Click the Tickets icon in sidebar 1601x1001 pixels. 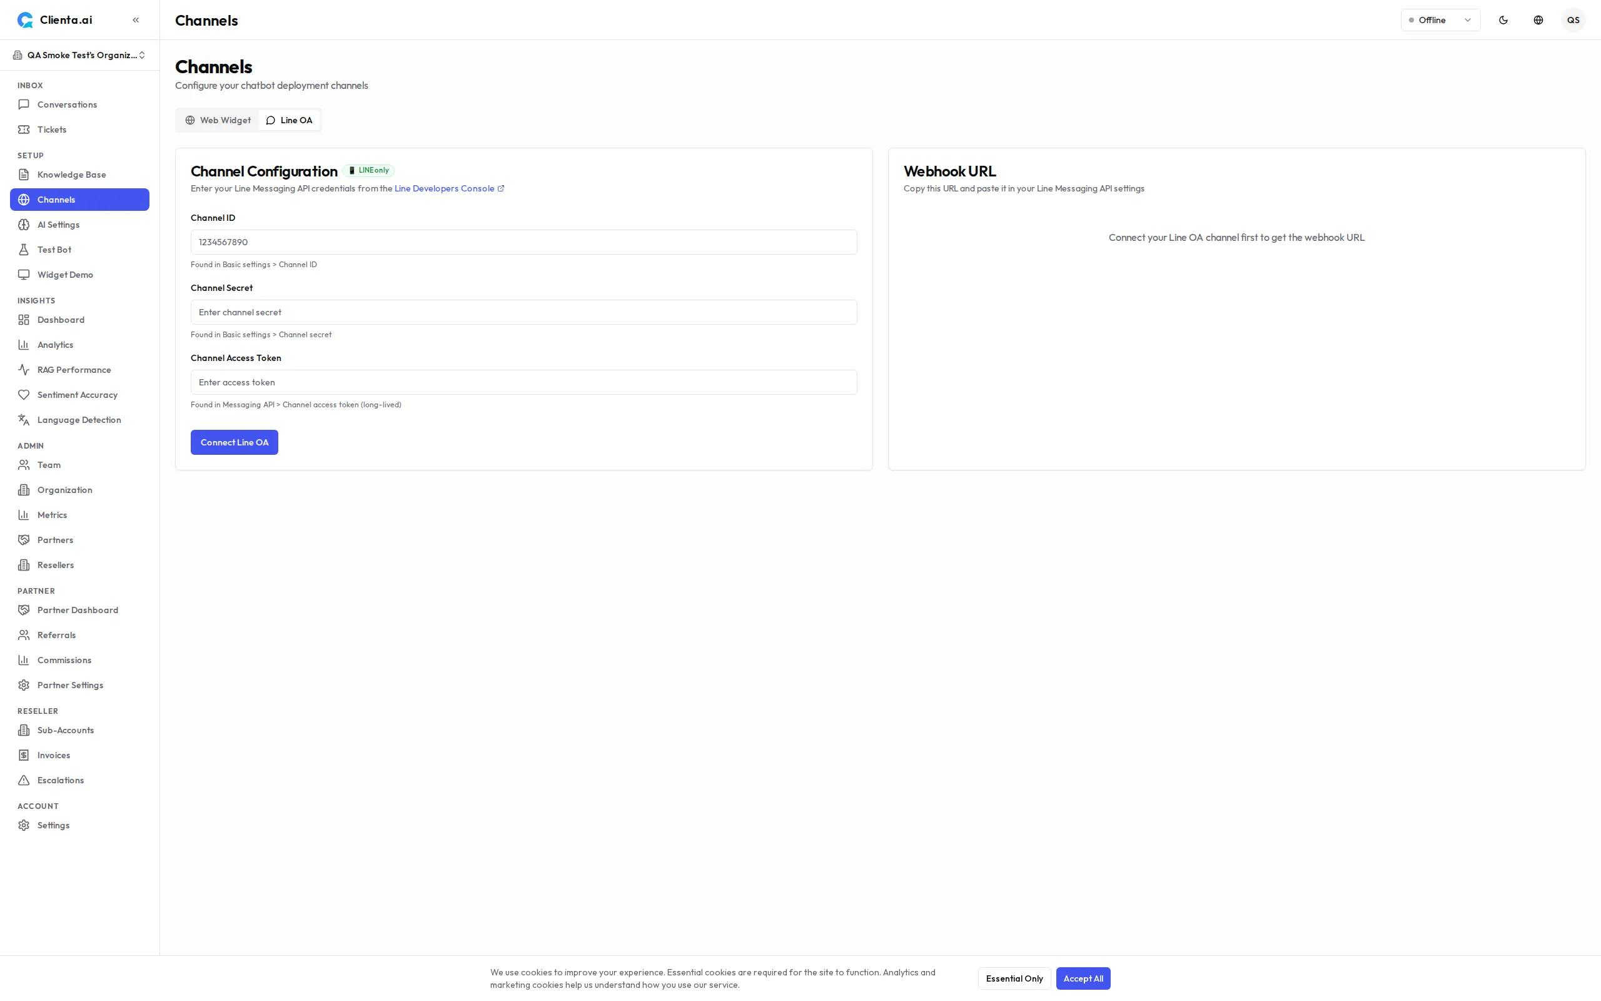[x=24, y=130]
